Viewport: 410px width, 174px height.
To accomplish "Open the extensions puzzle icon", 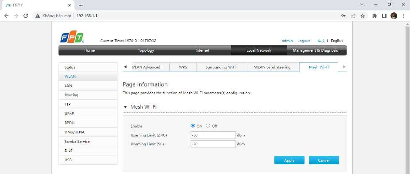I will click(x=375, y=16).
